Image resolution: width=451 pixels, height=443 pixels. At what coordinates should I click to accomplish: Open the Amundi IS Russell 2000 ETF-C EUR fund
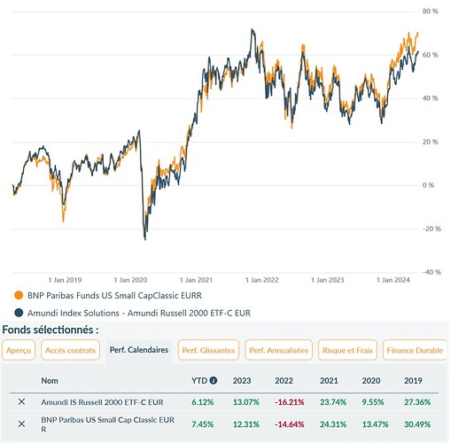click(x=102, y=402)
